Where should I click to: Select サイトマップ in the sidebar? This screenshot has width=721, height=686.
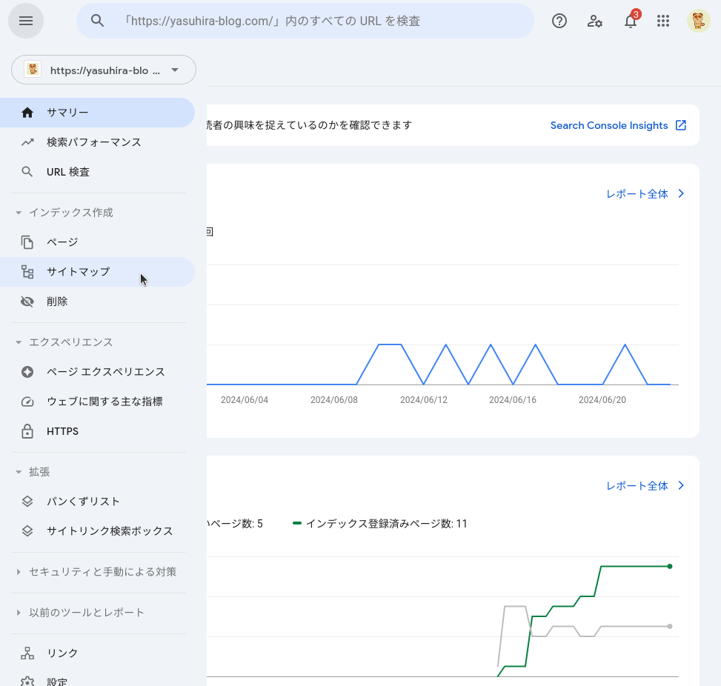coord(78,272)
